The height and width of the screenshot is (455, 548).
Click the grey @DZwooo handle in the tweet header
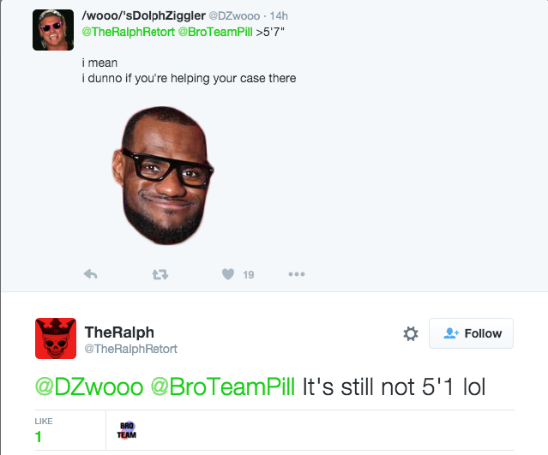point(234,16)
